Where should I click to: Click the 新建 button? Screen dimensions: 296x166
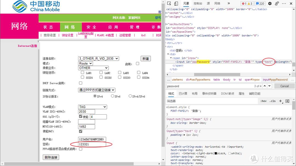pyautogui.click(x=146, y=58)
